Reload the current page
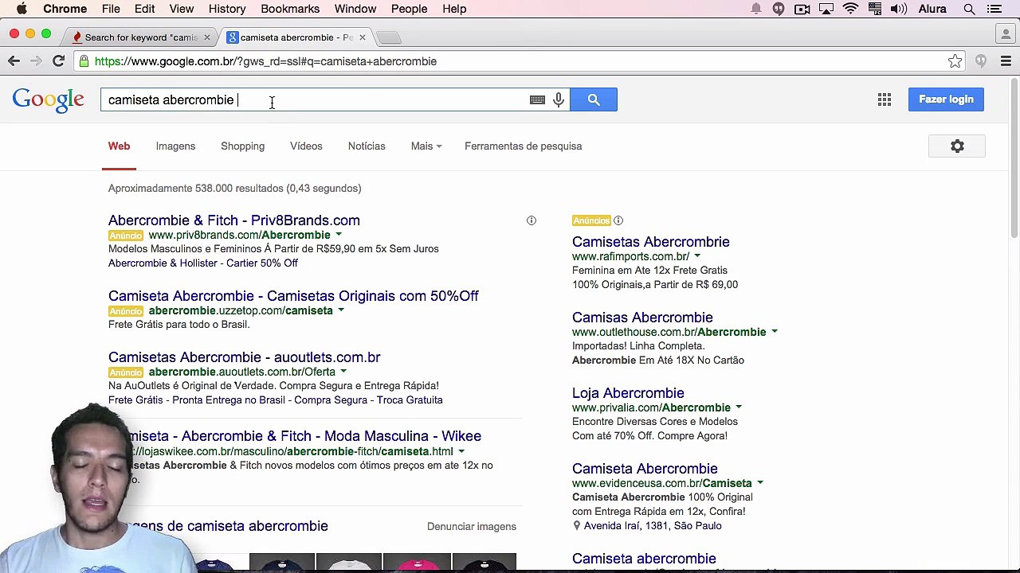 click(x=58, y=61)
